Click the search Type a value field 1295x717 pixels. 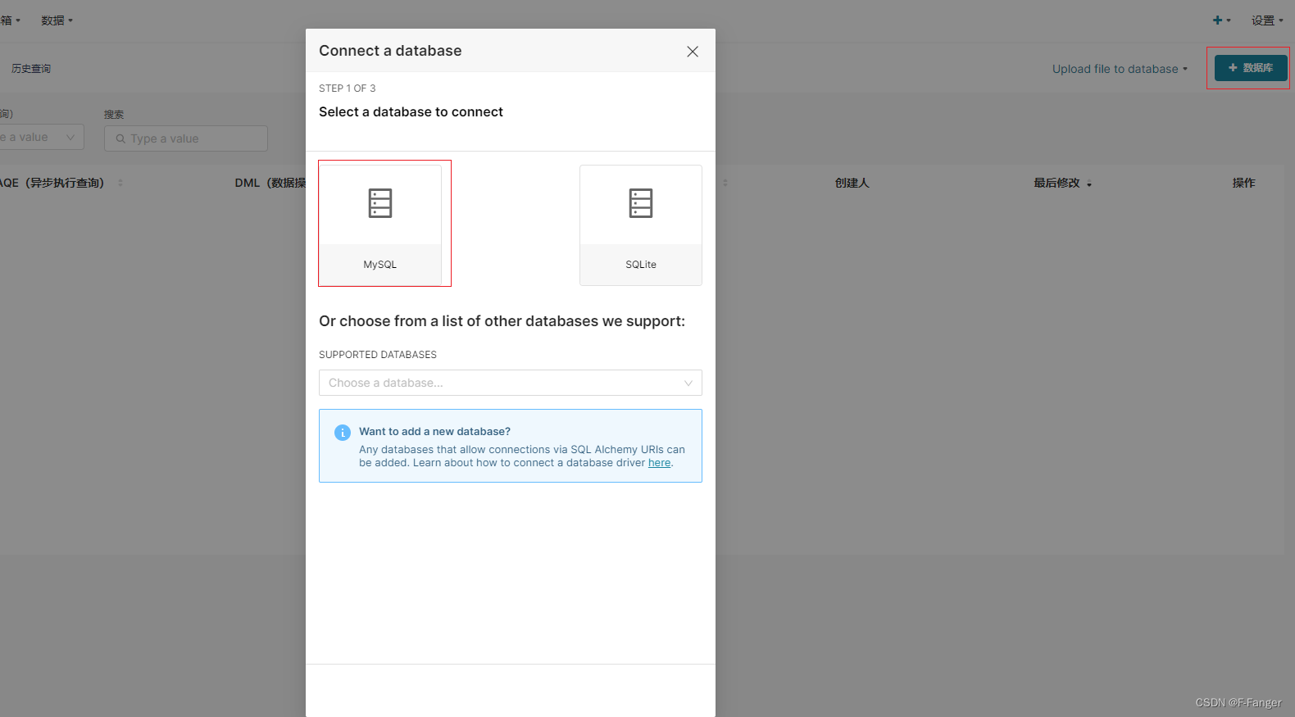pyautogui.click(x=186, y=138)
